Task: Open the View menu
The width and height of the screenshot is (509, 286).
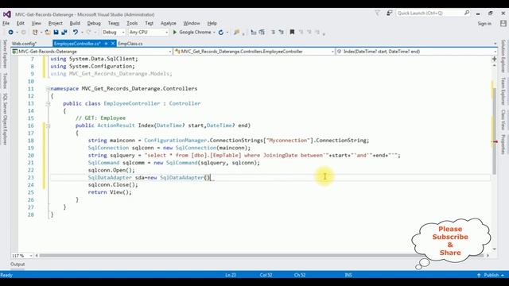Action: 36,23
